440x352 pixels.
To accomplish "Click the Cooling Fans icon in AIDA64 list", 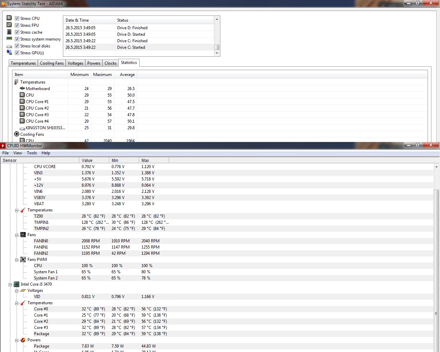I will pyautogui.click(x=16, y=134).
